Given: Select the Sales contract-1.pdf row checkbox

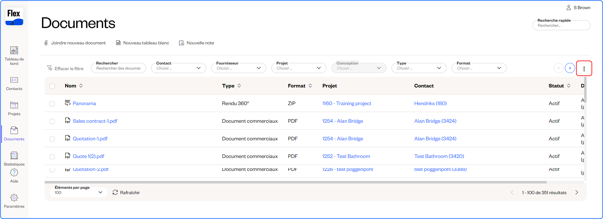Looking at the screenshot, I should coord(52,121).
